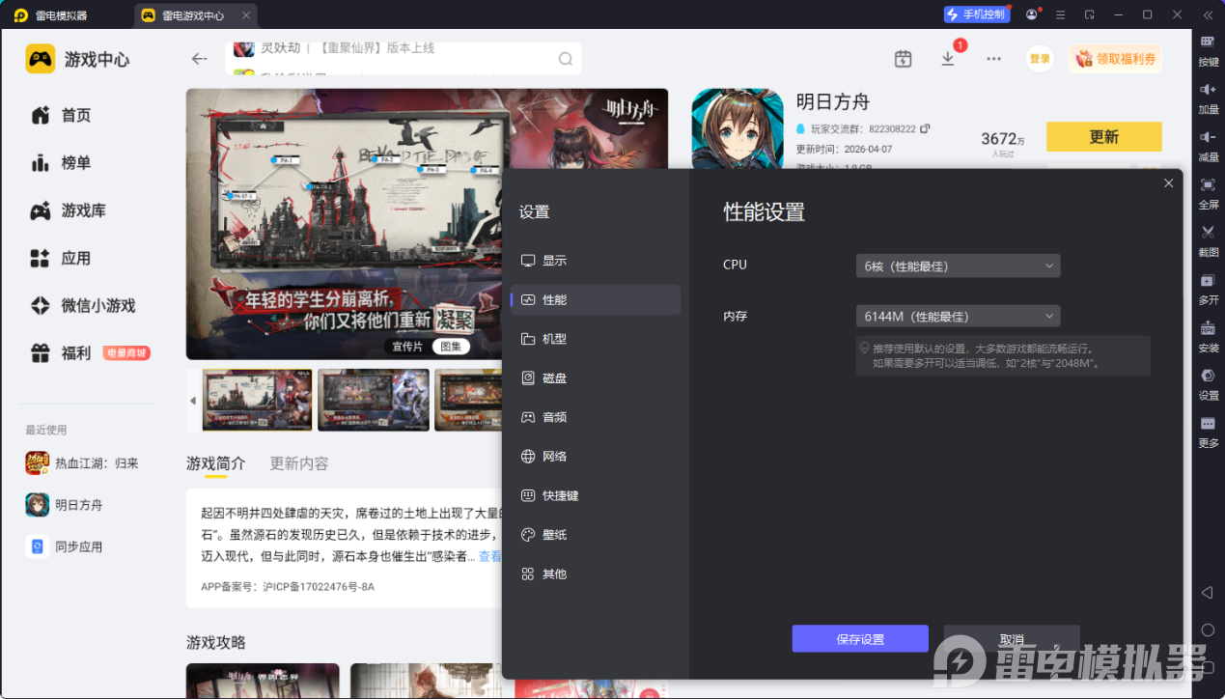Click the search magnifier icon
The height and width of the screenshot is (699, 1225).
tap(566, 59)
